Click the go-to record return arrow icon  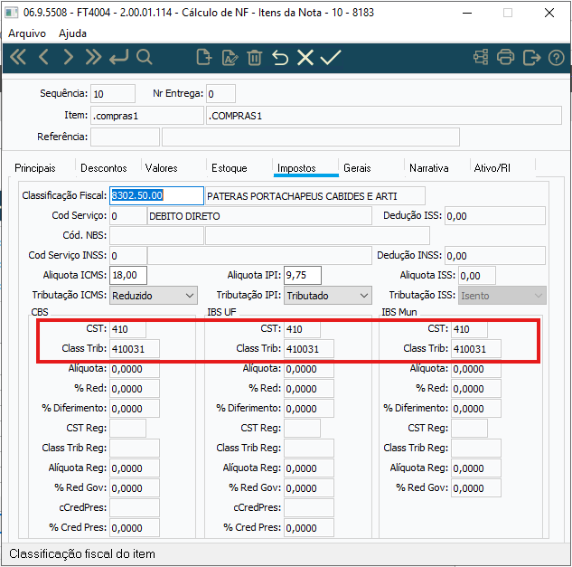coord(119,57)
